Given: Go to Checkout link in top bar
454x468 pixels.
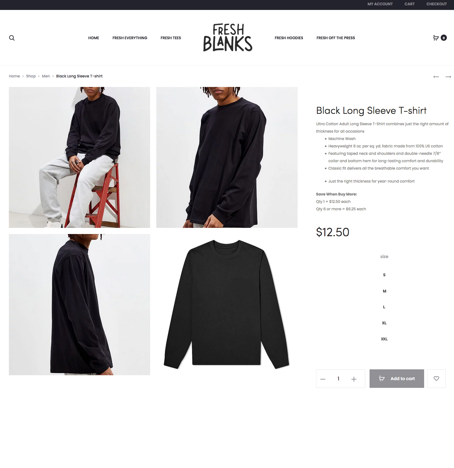Looking at the screenshot, I should pos(436,4).
